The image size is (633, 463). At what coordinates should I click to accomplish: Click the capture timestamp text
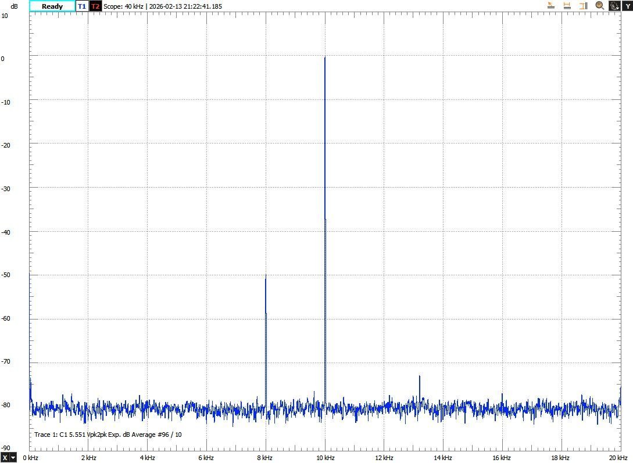pos(185,6)
